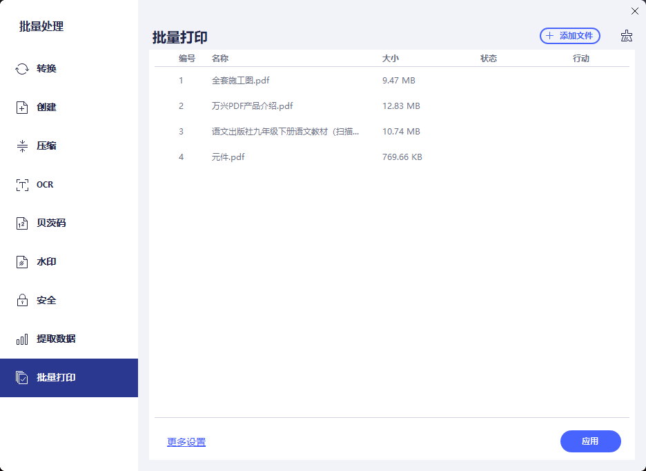Close the batch processing dialog

pyautogui.click(x=634, y=11)
